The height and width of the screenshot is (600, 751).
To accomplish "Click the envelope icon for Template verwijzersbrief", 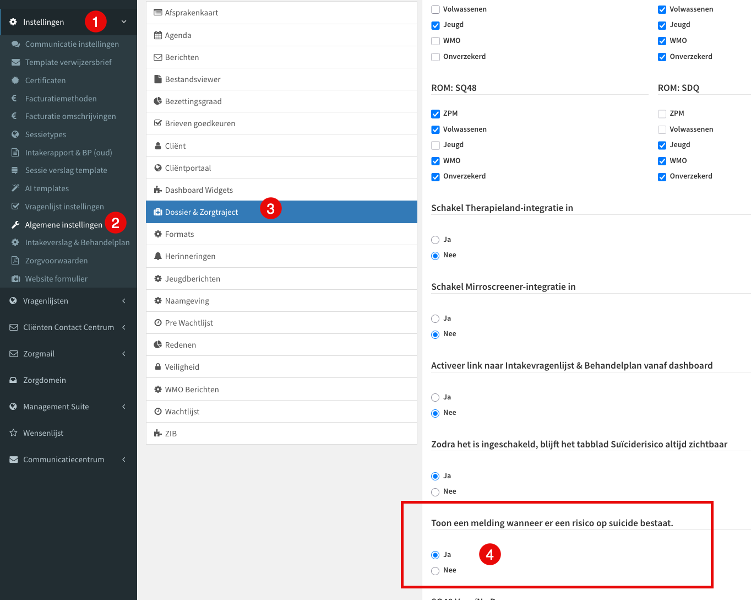I will point(15,62).
